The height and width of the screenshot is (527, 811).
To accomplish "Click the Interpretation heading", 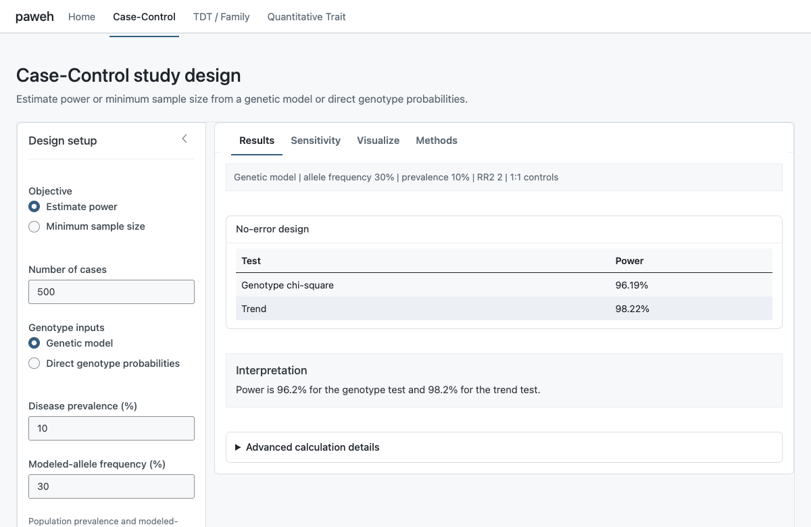I will [x=271, y=370].
